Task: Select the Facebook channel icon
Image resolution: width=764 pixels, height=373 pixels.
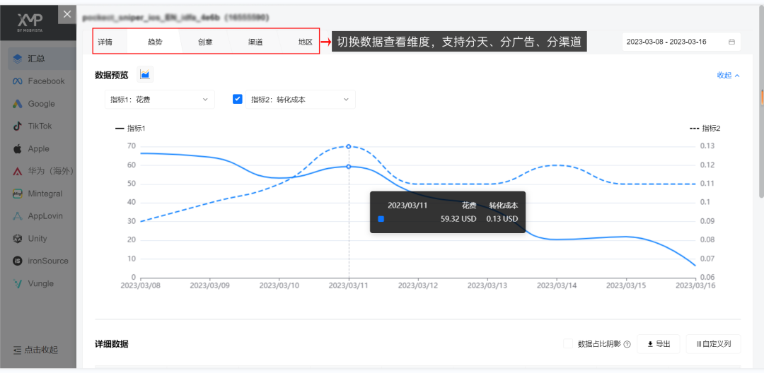Action: [x=18, y=81]
